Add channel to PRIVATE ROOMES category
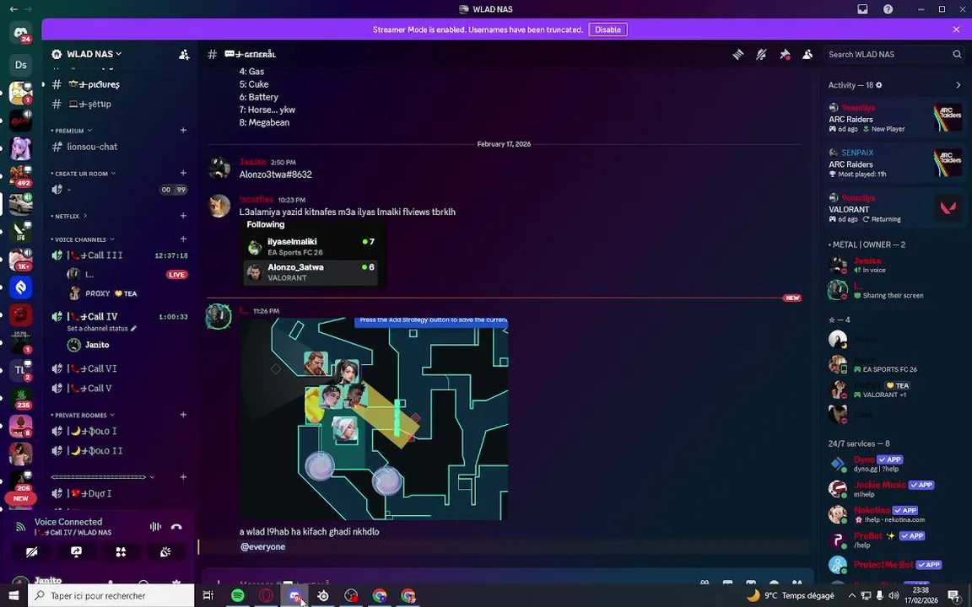This screenshot has width=972, height=607. point(183,415)
